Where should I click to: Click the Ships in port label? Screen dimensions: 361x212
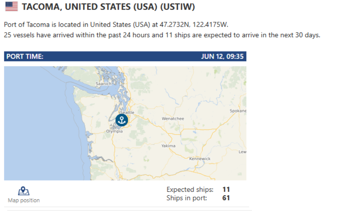[187, 198]
